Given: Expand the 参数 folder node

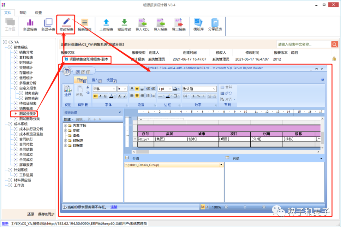Looking at the screenshot, I should (x=65, y=131).
